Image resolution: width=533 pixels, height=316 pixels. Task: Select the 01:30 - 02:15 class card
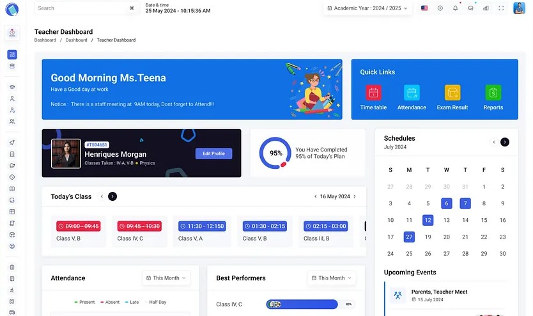265,232
